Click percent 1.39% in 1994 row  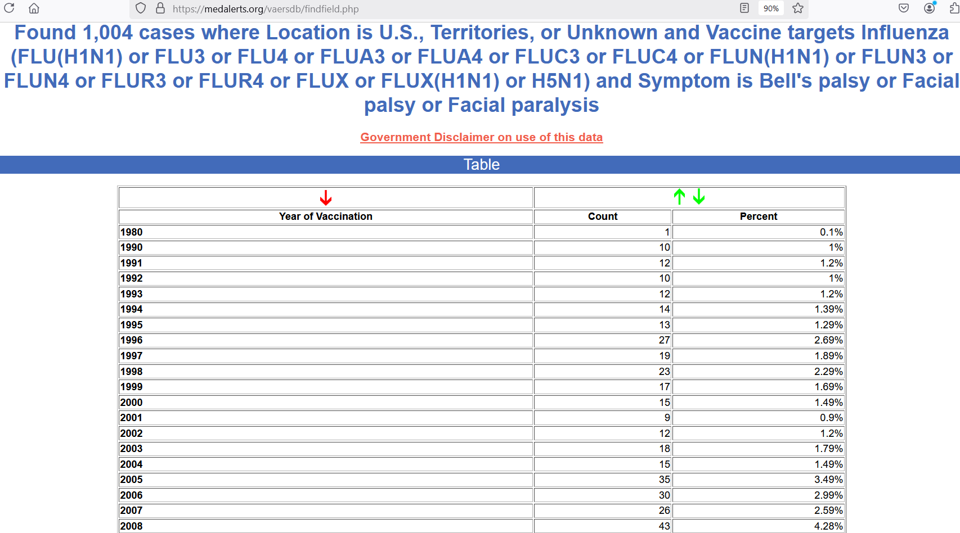pyautogui.click(x=828, y=309)
